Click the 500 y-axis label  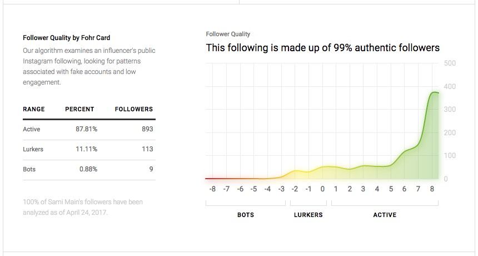pyautogui.click(x=450, y=63)
